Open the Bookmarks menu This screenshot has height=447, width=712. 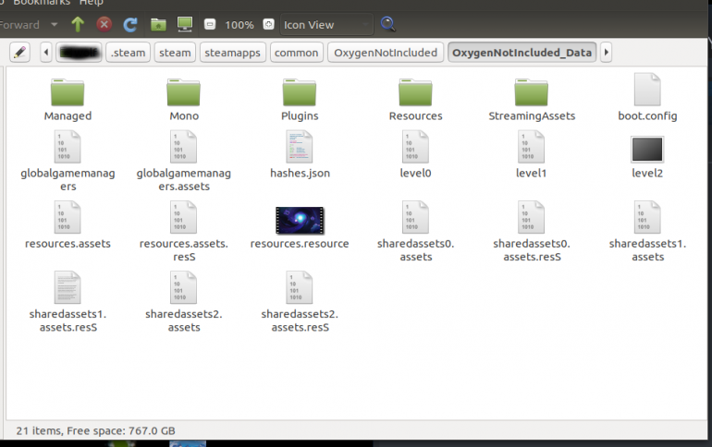(42, 3)
